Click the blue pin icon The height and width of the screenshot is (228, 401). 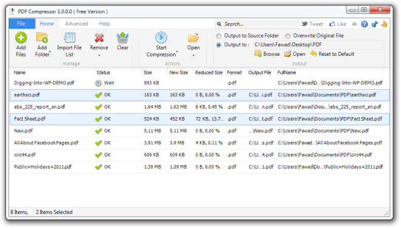click(x=374, y=24)
